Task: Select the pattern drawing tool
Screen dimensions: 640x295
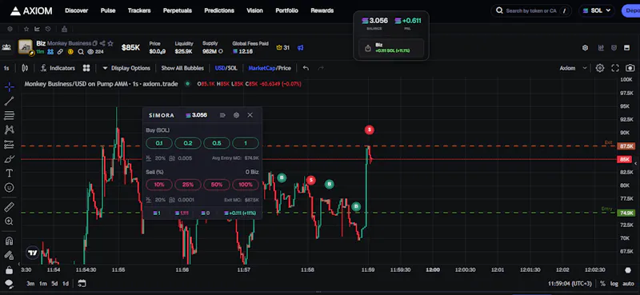Action: click(9, 130)
